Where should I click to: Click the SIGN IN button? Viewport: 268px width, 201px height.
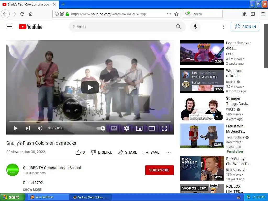coord(245,27)
